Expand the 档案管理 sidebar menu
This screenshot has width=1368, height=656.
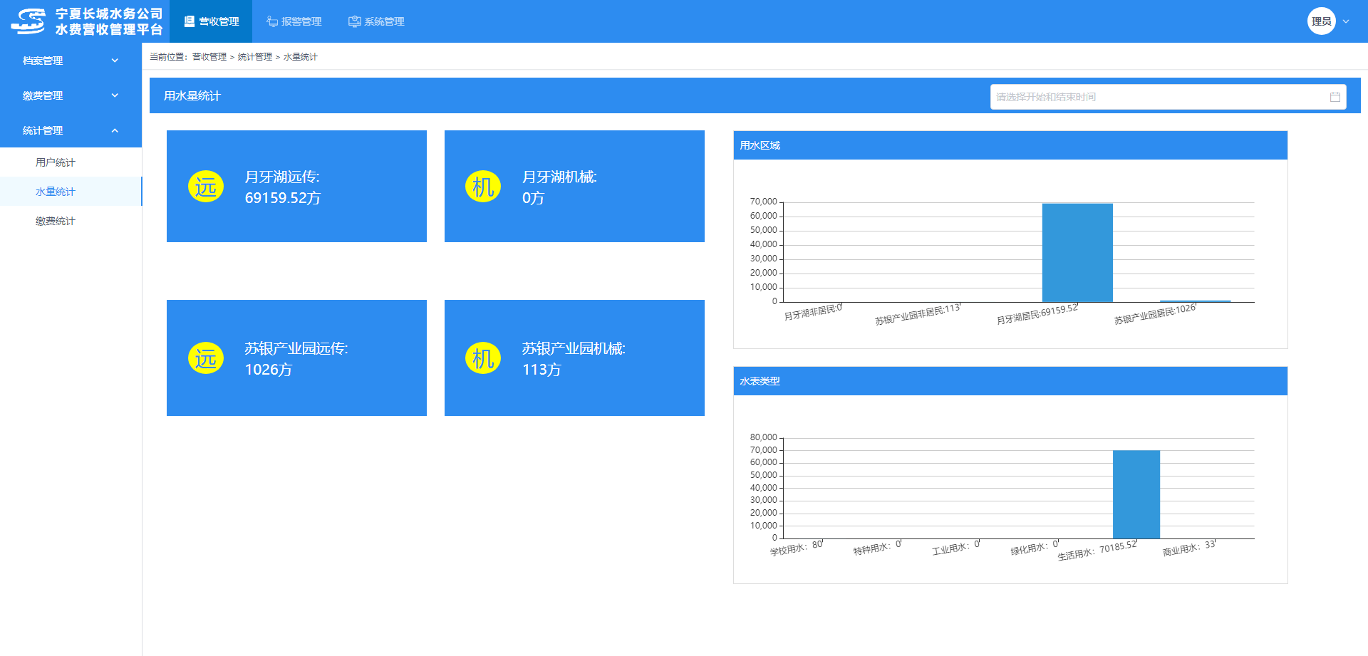(x=71, y=61)
